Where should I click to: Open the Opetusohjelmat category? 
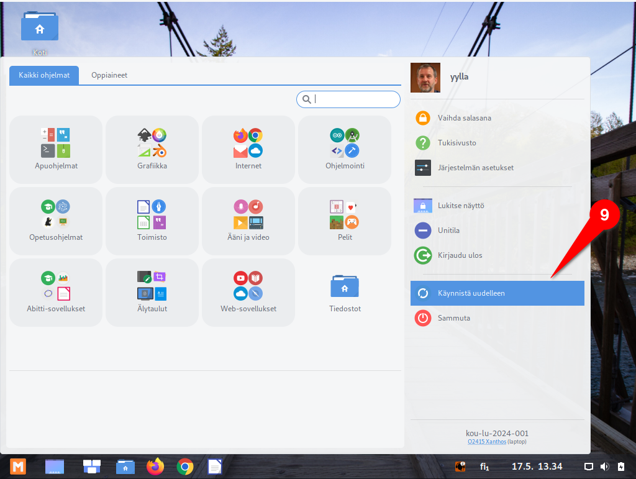pyautogui.click(x=56, y=221)
